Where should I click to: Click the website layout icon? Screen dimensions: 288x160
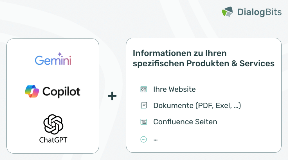pyautogui.click(x=144, y=89)
